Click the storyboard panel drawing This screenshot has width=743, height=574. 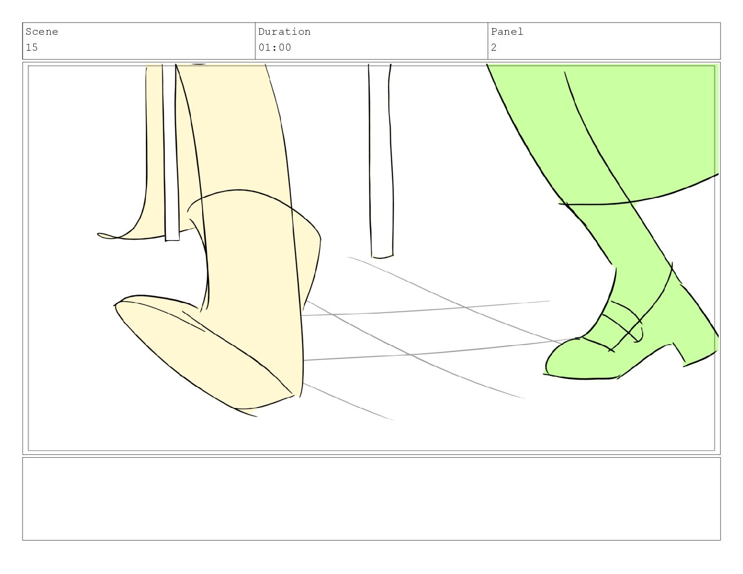pos(371,258)
